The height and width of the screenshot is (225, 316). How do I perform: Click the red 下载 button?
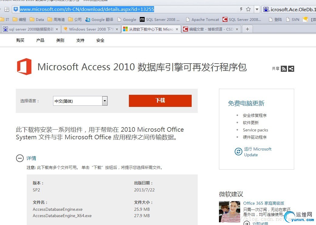click(x=160, y=101)
